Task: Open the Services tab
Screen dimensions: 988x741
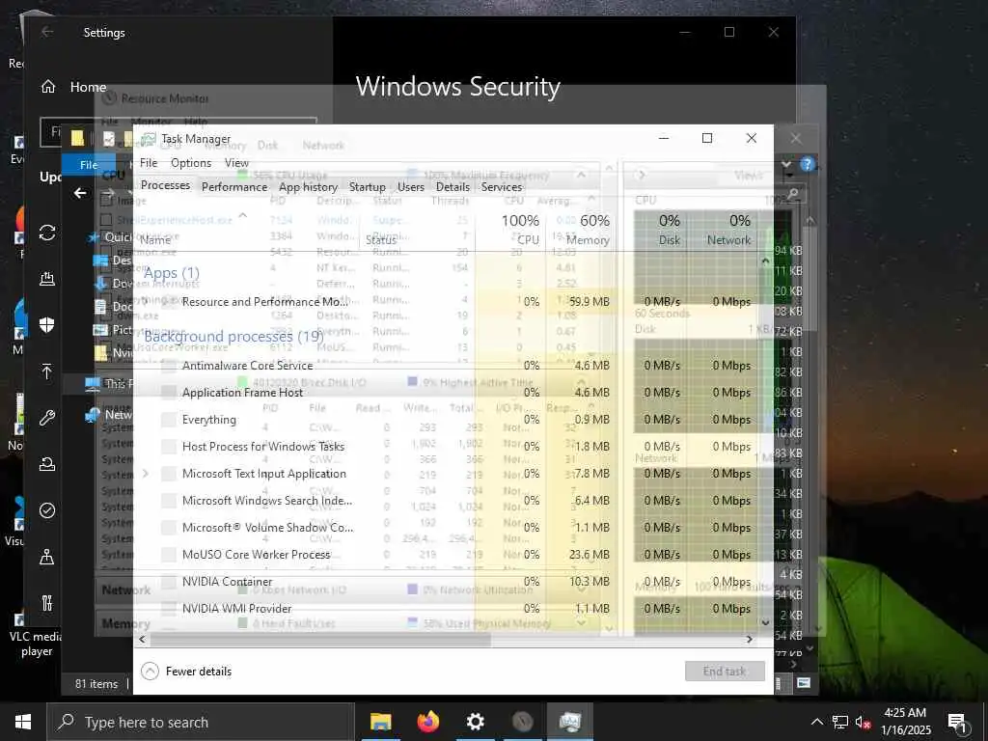Action: 502,186
